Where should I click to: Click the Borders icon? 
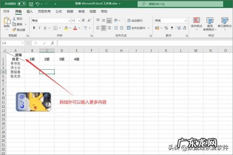point(55,28)
